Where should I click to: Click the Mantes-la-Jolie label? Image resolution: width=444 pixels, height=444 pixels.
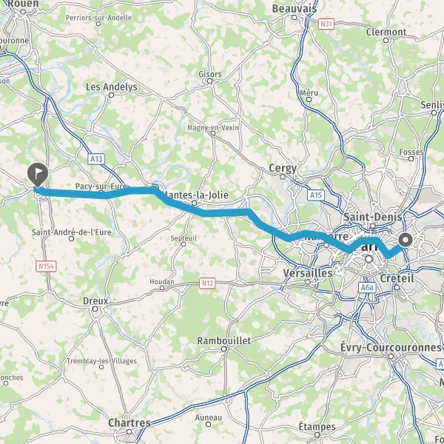tap(195, 195)
